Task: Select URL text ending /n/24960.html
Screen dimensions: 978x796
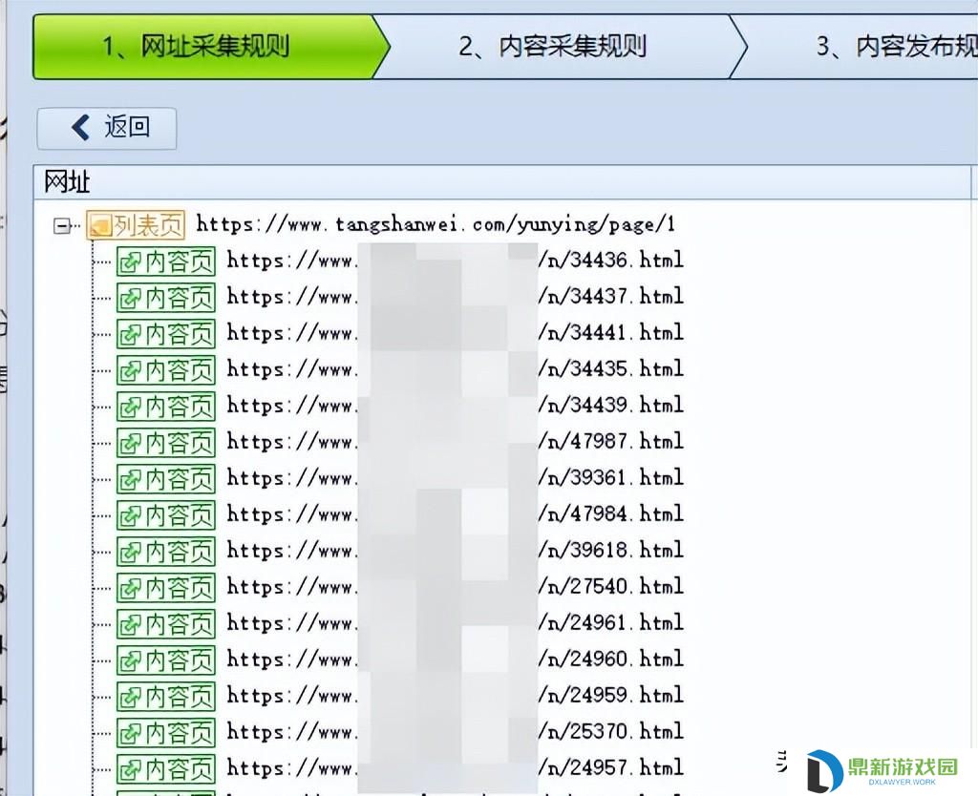Action: tap(456, 659)
